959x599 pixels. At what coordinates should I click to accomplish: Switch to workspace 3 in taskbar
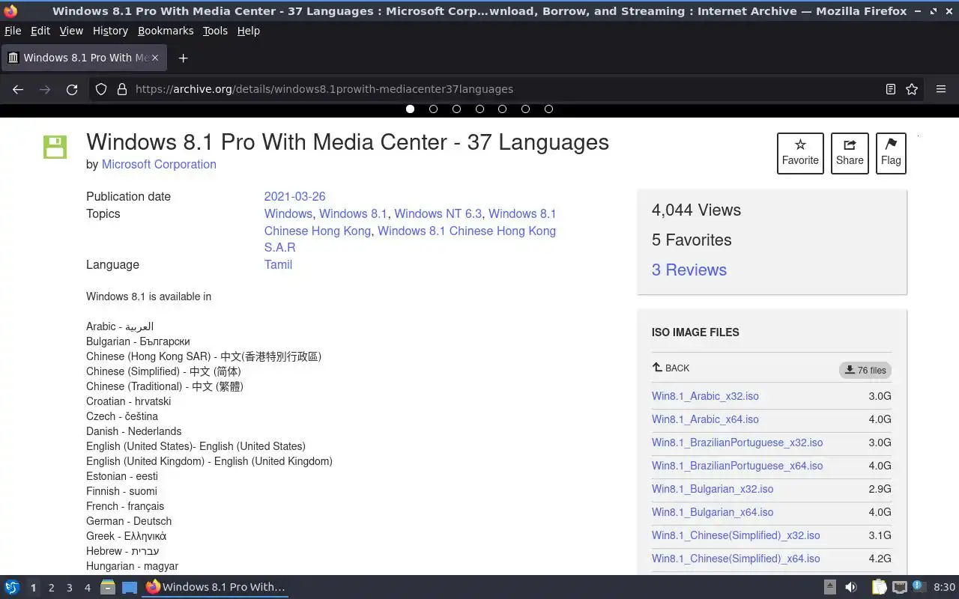[69, 588]
